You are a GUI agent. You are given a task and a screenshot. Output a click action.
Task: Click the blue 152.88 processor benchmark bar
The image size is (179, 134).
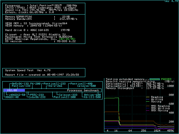(14, 90)
